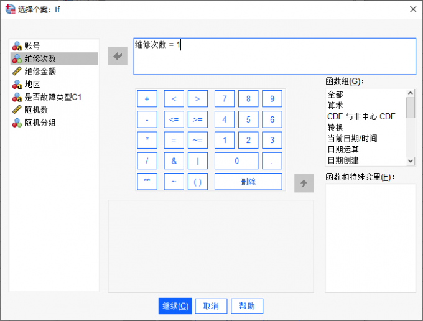Click the scale ruler icon beside 维修金额
This screenshot has width=423, height=321.
17,71
